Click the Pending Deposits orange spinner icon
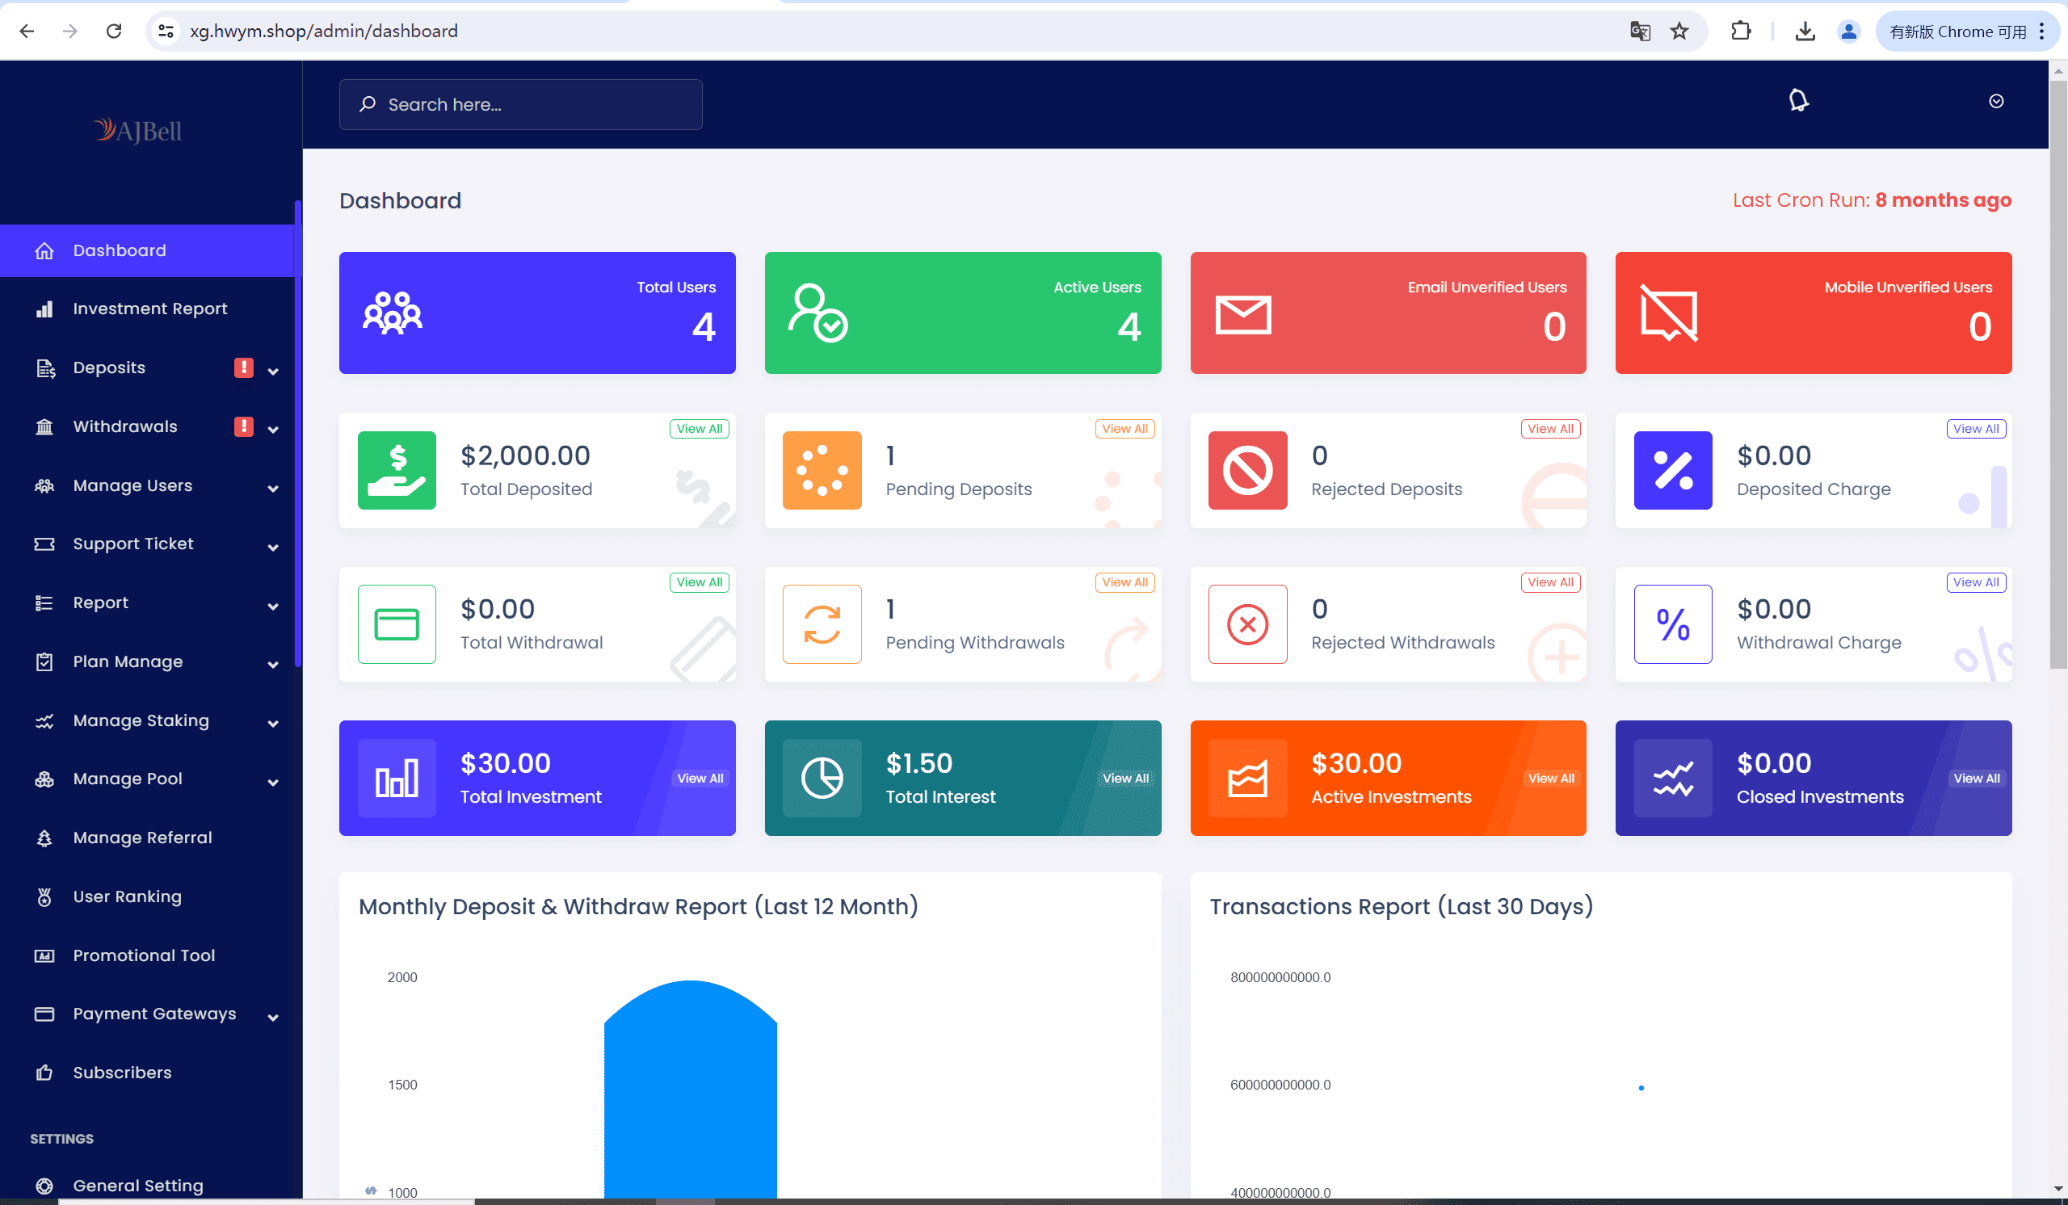The height and width of the screenshot is (1205, 2068). [822, 470]
